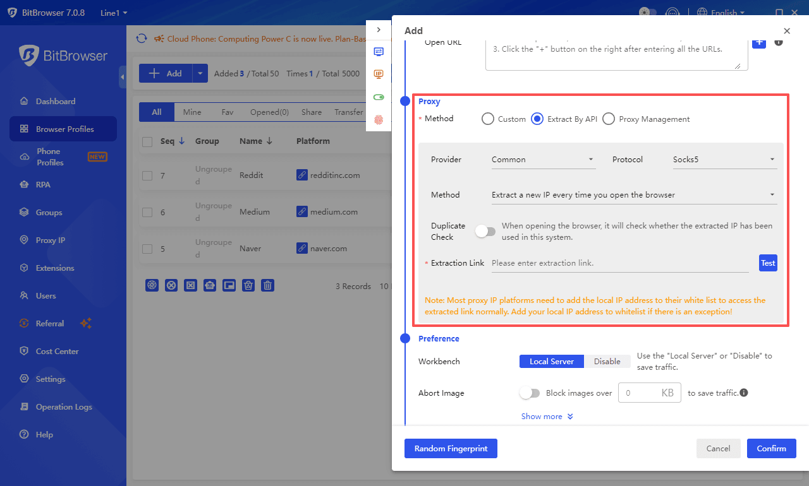Click the trash icon in bottom toolbar
809x486 pixels.
(268, 285)
